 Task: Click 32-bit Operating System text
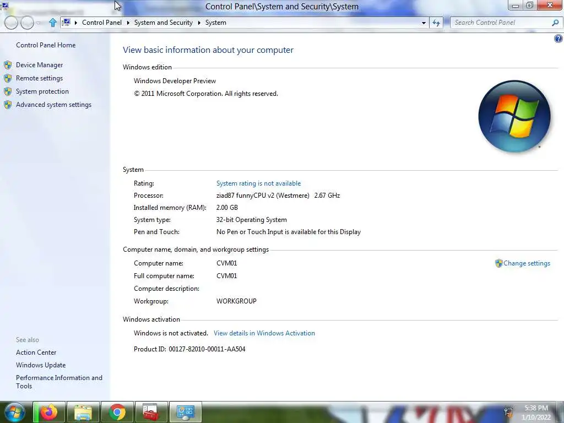point(251,220)
